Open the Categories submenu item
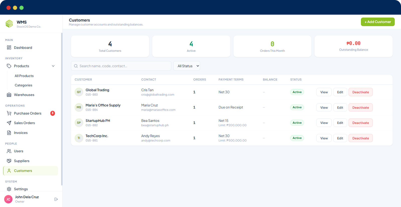This screenshot has height=207, width=401. click(x=24, y=85)
